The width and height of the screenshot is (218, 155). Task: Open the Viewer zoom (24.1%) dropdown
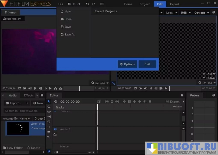pos(207,83)
